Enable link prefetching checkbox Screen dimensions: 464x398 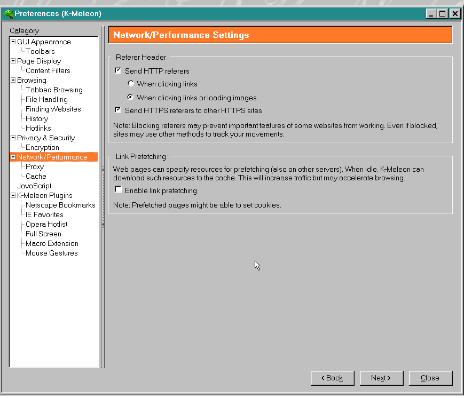click(x=119, y=190)
